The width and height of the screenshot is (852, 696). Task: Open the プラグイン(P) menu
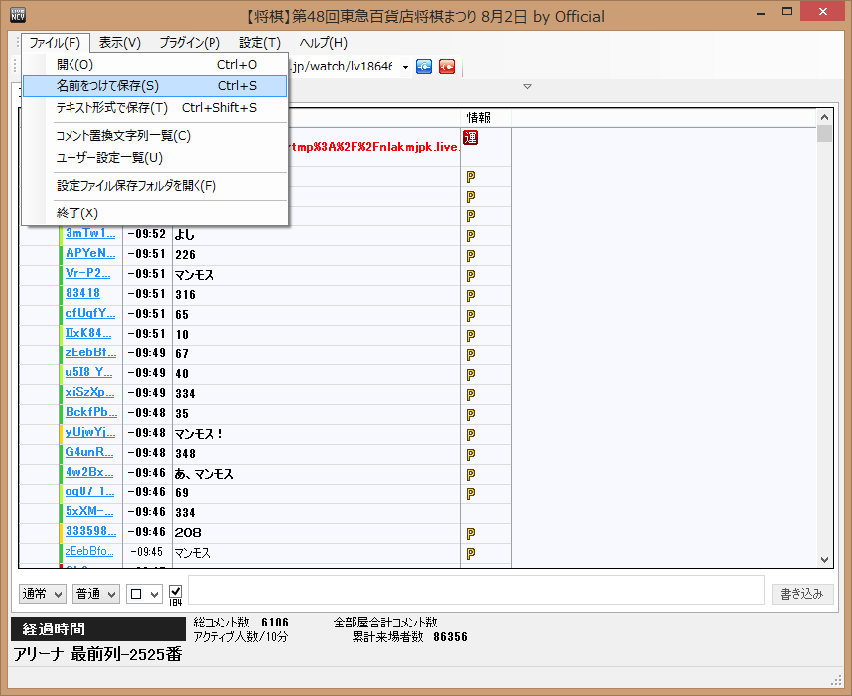click(x=190, y=43)
